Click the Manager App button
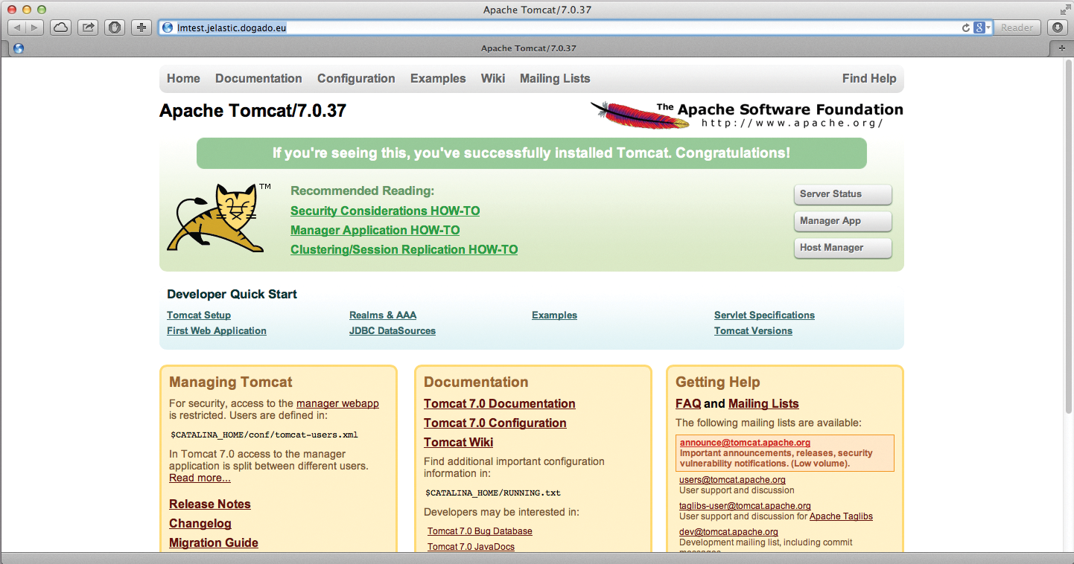This screenshot has height=564, width=1074. 842,221
